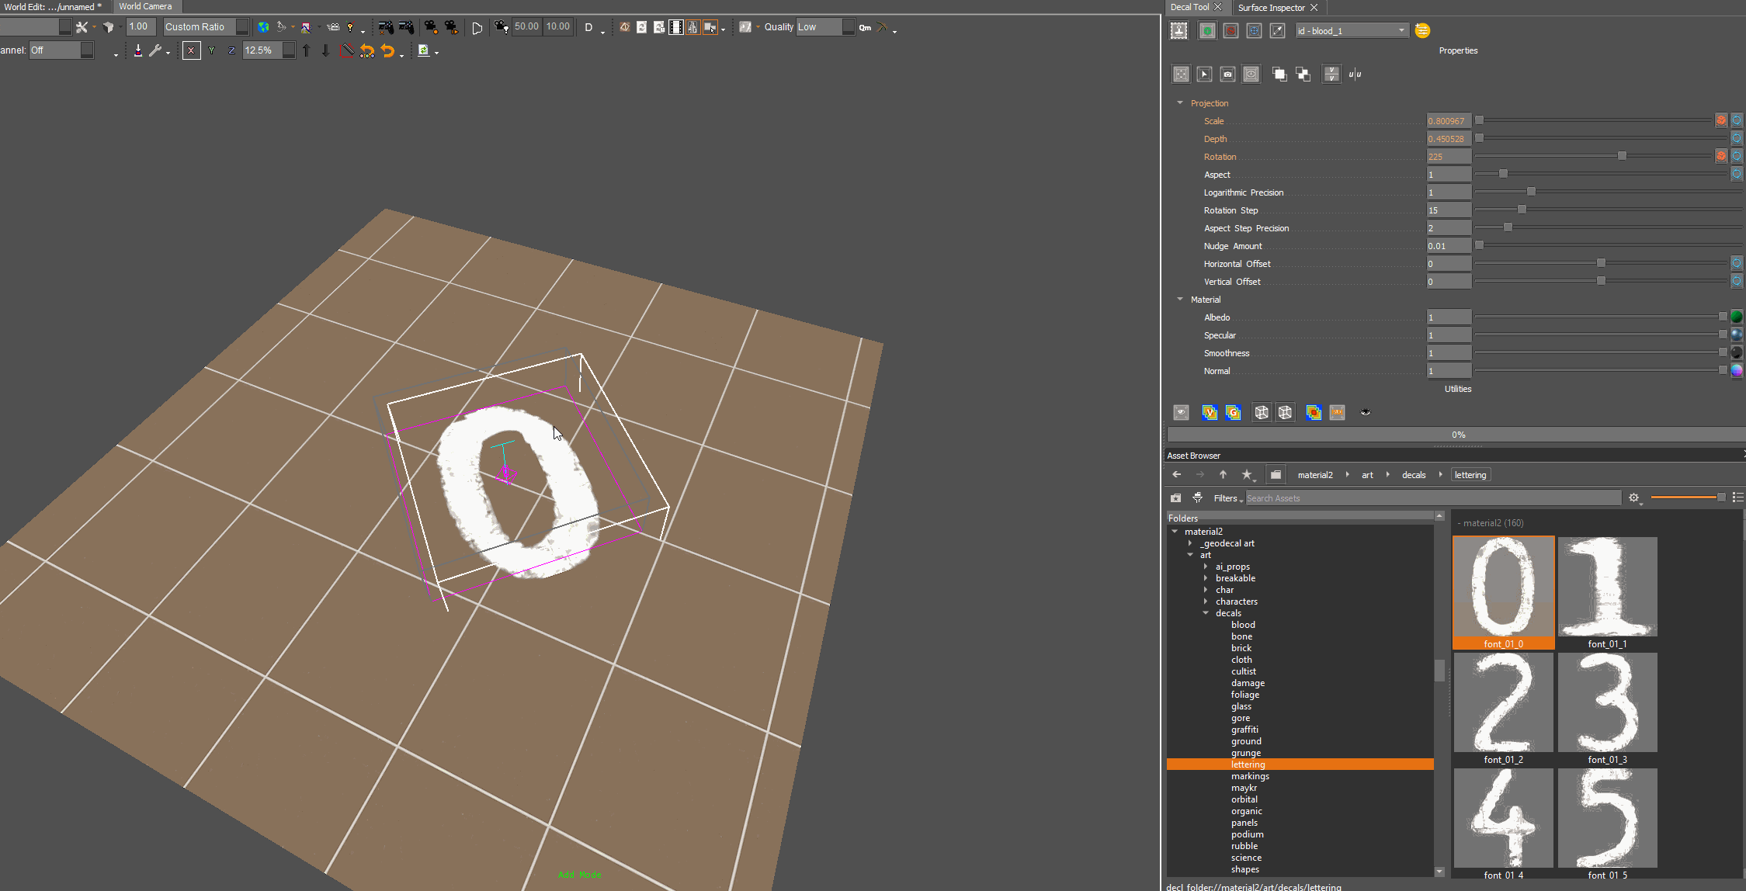
Task: Click the red remove decal icon
Action: click(1231, 30)
